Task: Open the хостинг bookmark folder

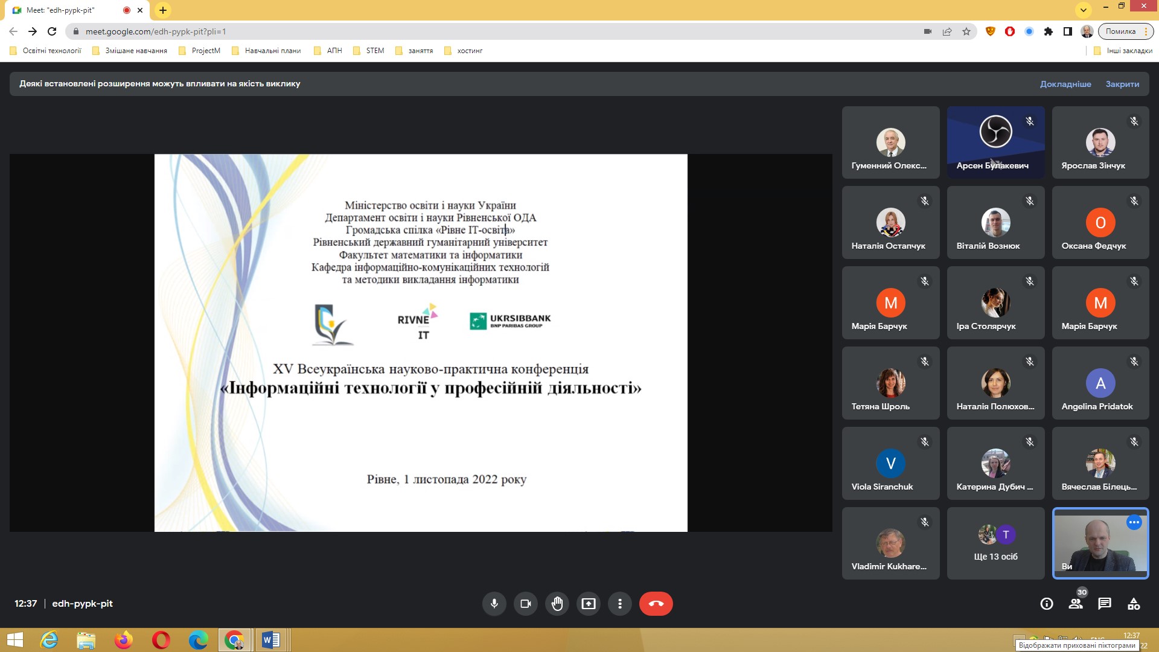Action: point(464,51)
